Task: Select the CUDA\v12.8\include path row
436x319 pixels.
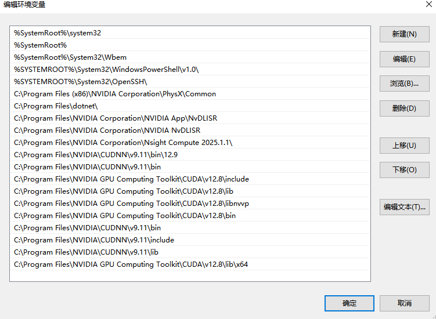Action: pos(190,179)
